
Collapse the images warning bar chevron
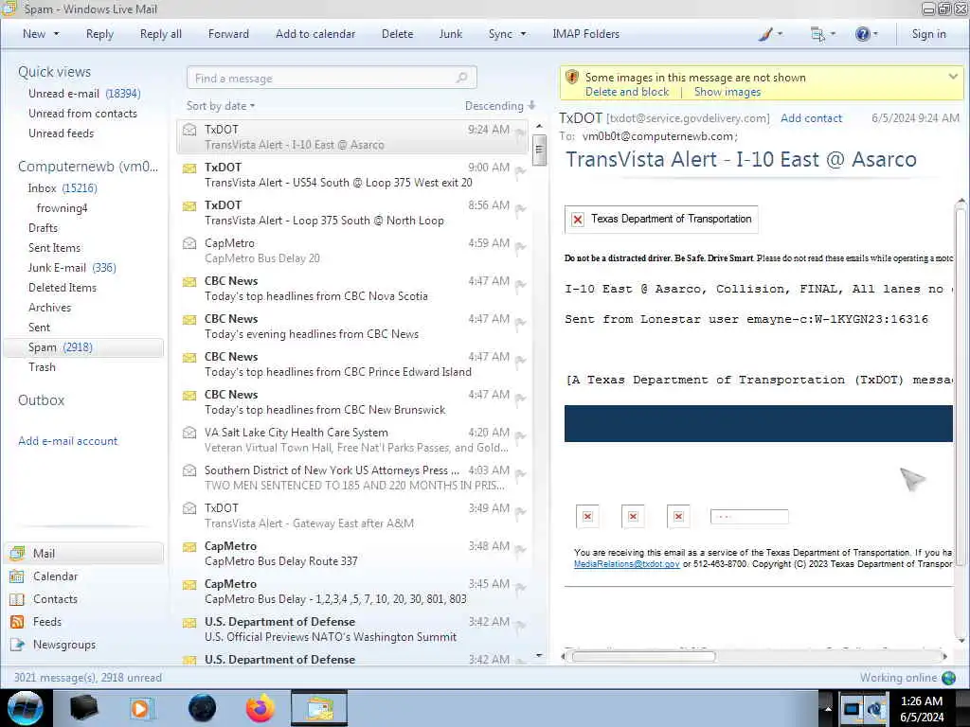pos(953,77)
